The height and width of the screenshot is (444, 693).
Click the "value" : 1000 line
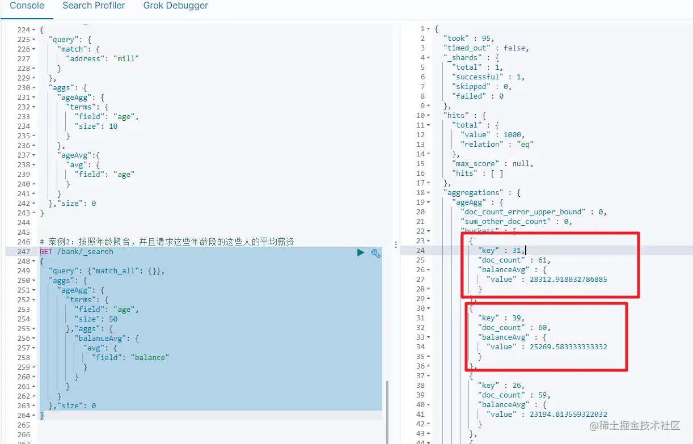493,135
